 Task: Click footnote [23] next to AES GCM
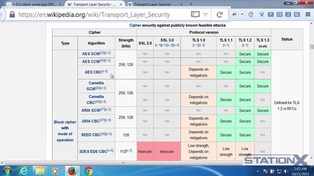[102, 53]
